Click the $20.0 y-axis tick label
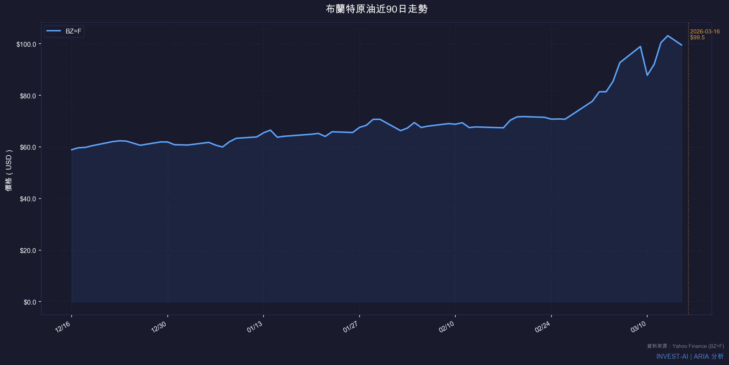729x365 pixels. 28,251
